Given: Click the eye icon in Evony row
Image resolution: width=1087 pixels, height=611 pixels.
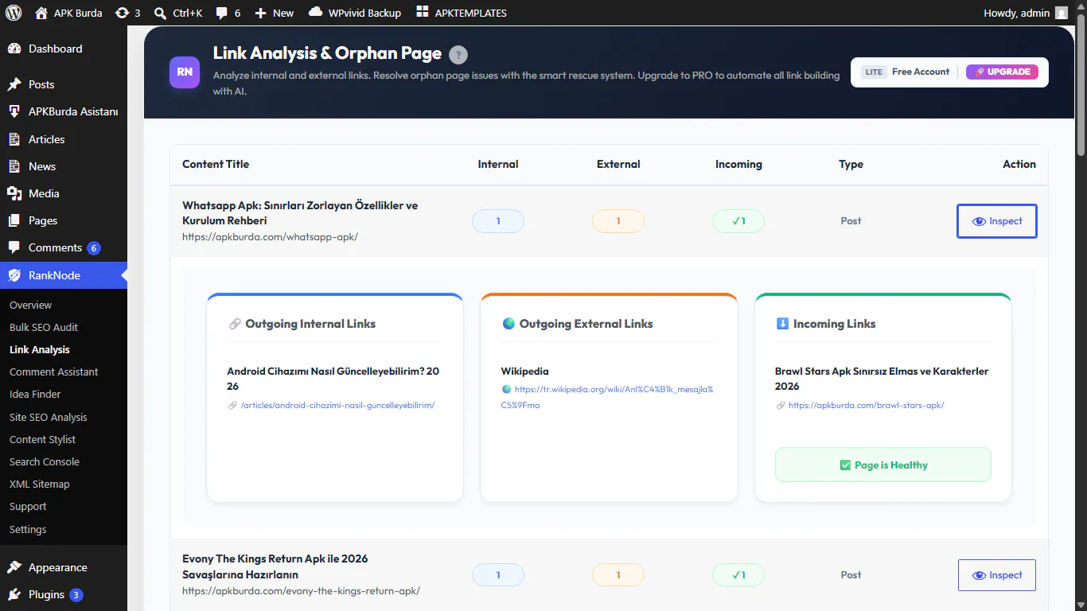Looking at the screenshot, I should [x=979, y=575].
